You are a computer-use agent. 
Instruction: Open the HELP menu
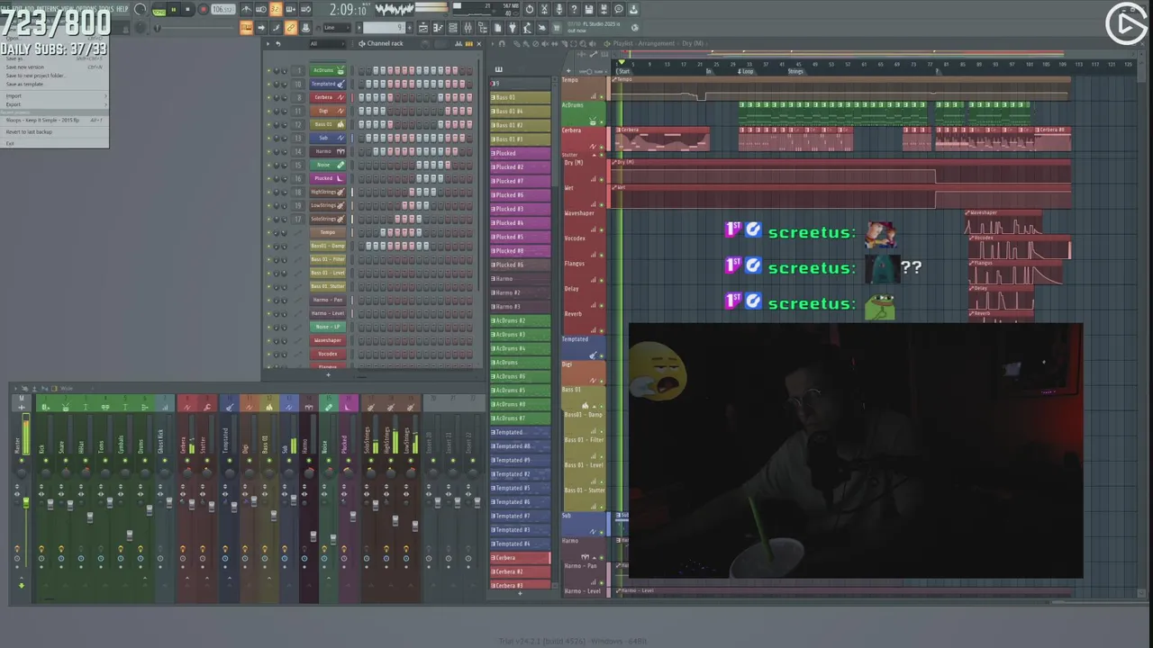coord(123,9)
